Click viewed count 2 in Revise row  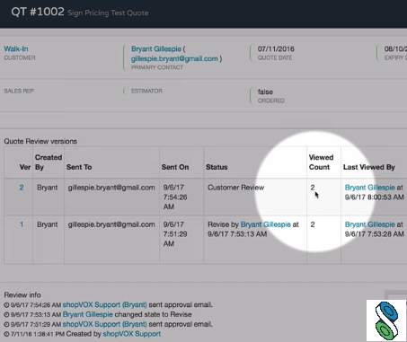tap(313, 224)
